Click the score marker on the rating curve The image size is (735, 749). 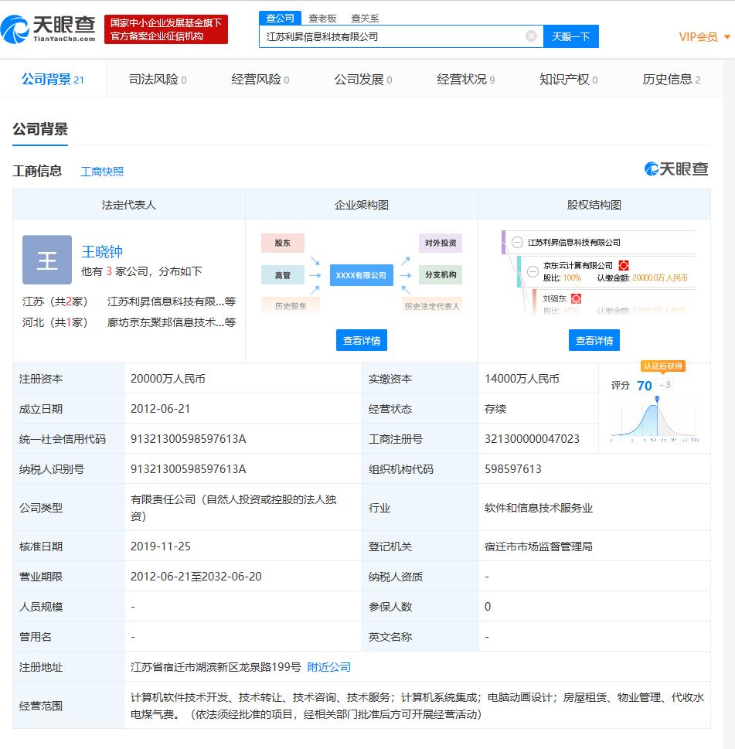[657, 399]
